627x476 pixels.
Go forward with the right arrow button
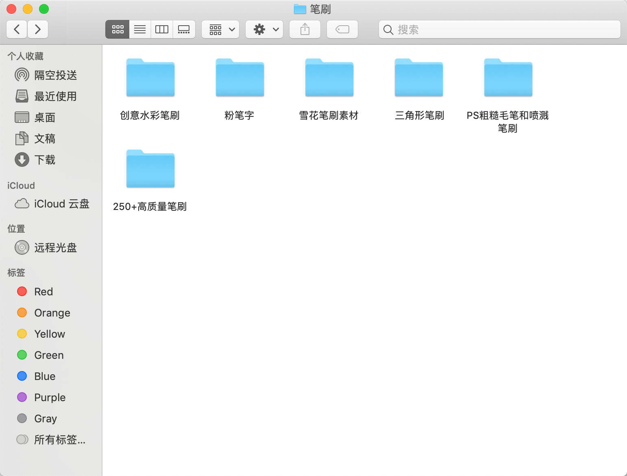click(x=38, y=29)
